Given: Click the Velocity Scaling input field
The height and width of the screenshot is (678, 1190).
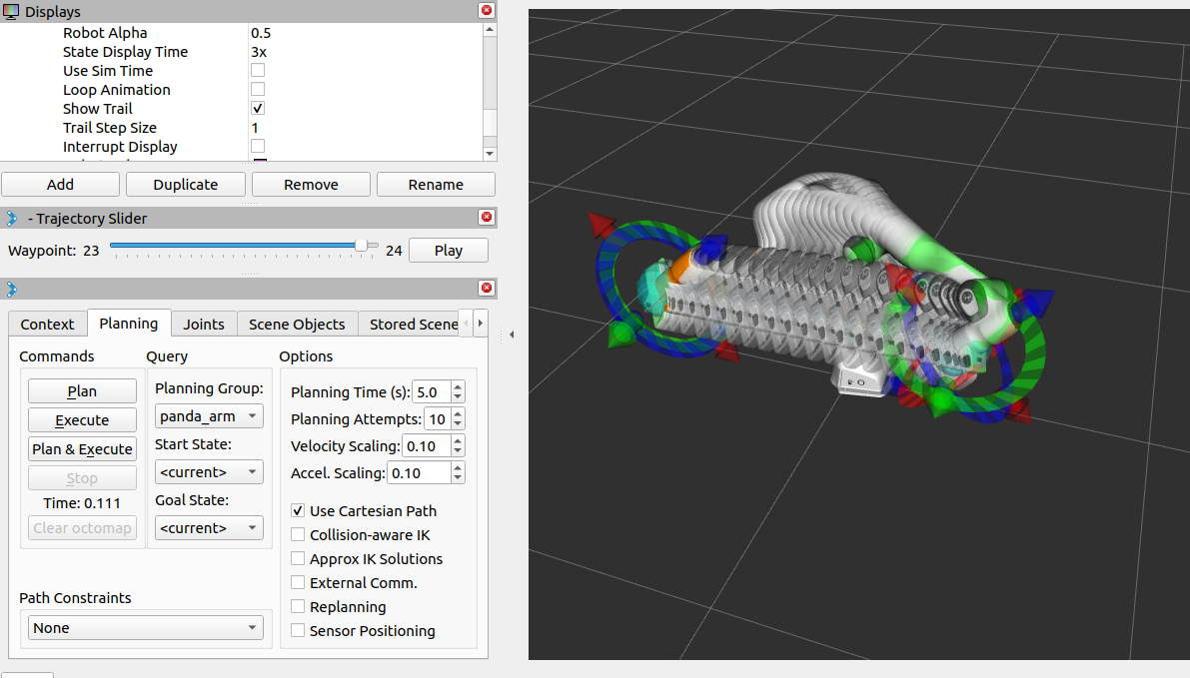Looking at the screenshot, I should [426, 446].
